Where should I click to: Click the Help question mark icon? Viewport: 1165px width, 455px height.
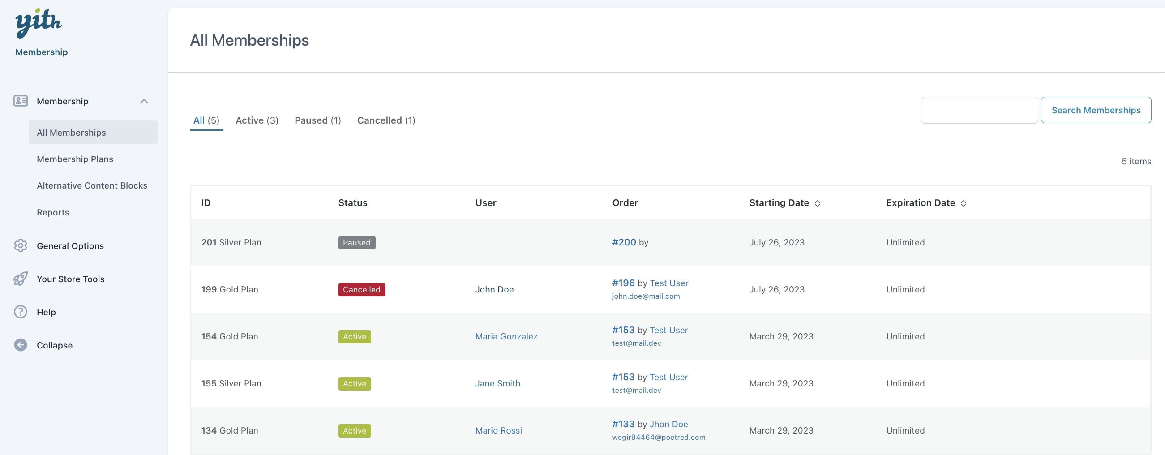click(20, 312)
